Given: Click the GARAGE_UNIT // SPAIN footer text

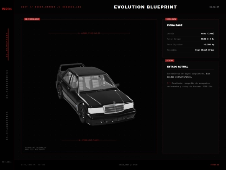Looking at the screenshot, I should click(128, 165).
